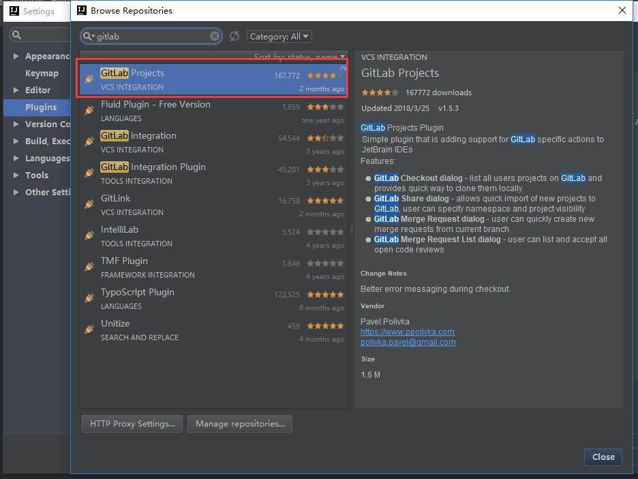Screen dimensions: 638x479
Task: Expand the Tools settings node
Action: (x=16, y=175)
